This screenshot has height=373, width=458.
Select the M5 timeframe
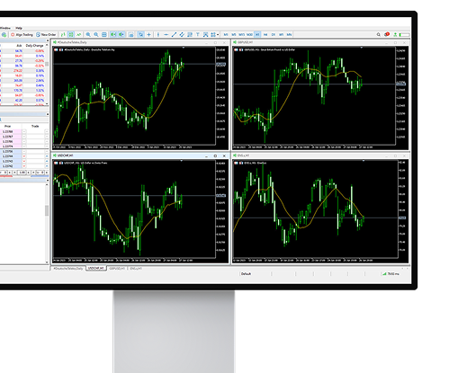tap(234, 35)
